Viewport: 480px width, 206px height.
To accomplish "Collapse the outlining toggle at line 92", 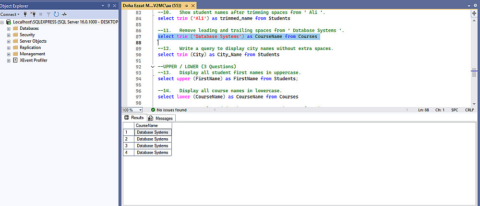I will [x=153, y=66].
